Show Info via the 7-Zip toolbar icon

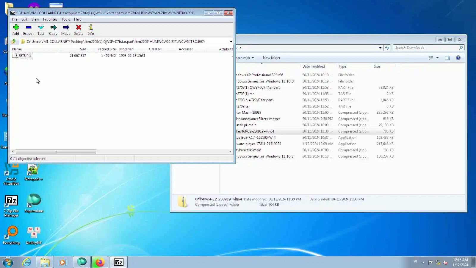(x=91, y=30)
